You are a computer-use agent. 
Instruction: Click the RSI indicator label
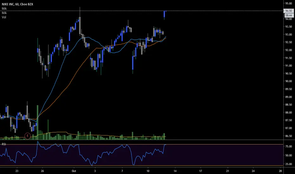4,144
